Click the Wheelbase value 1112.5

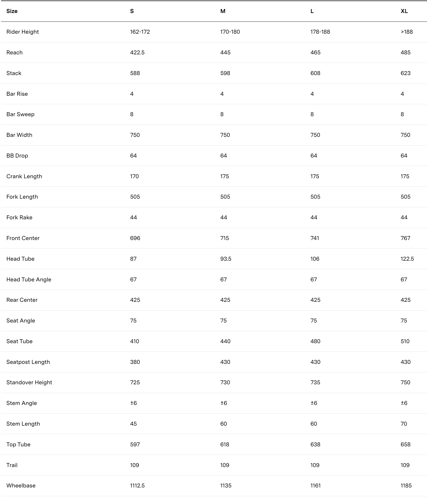point(137,486)
